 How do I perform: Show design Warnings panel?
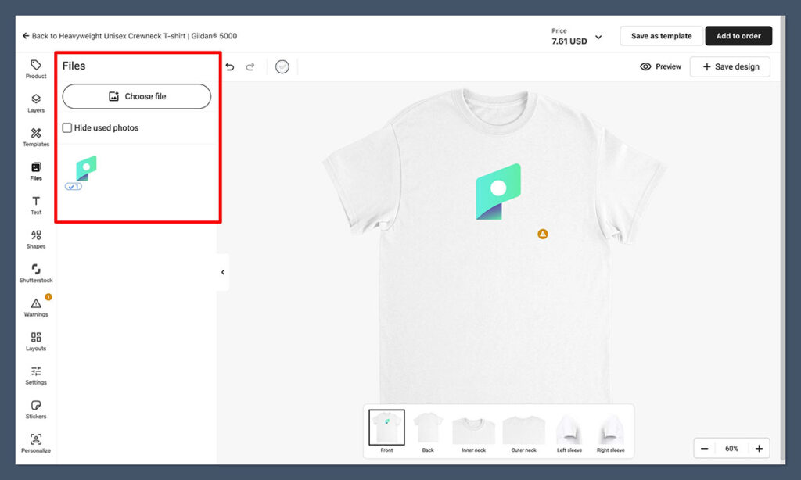click(36, 307)
